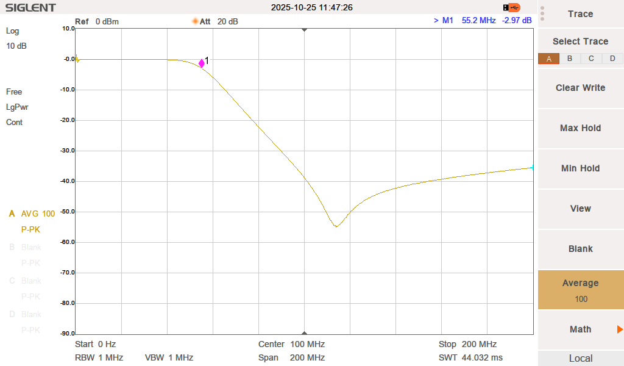The image size is (624, 366).
Task: Click the top center frequency triangle marker
Action: [305, 30]
